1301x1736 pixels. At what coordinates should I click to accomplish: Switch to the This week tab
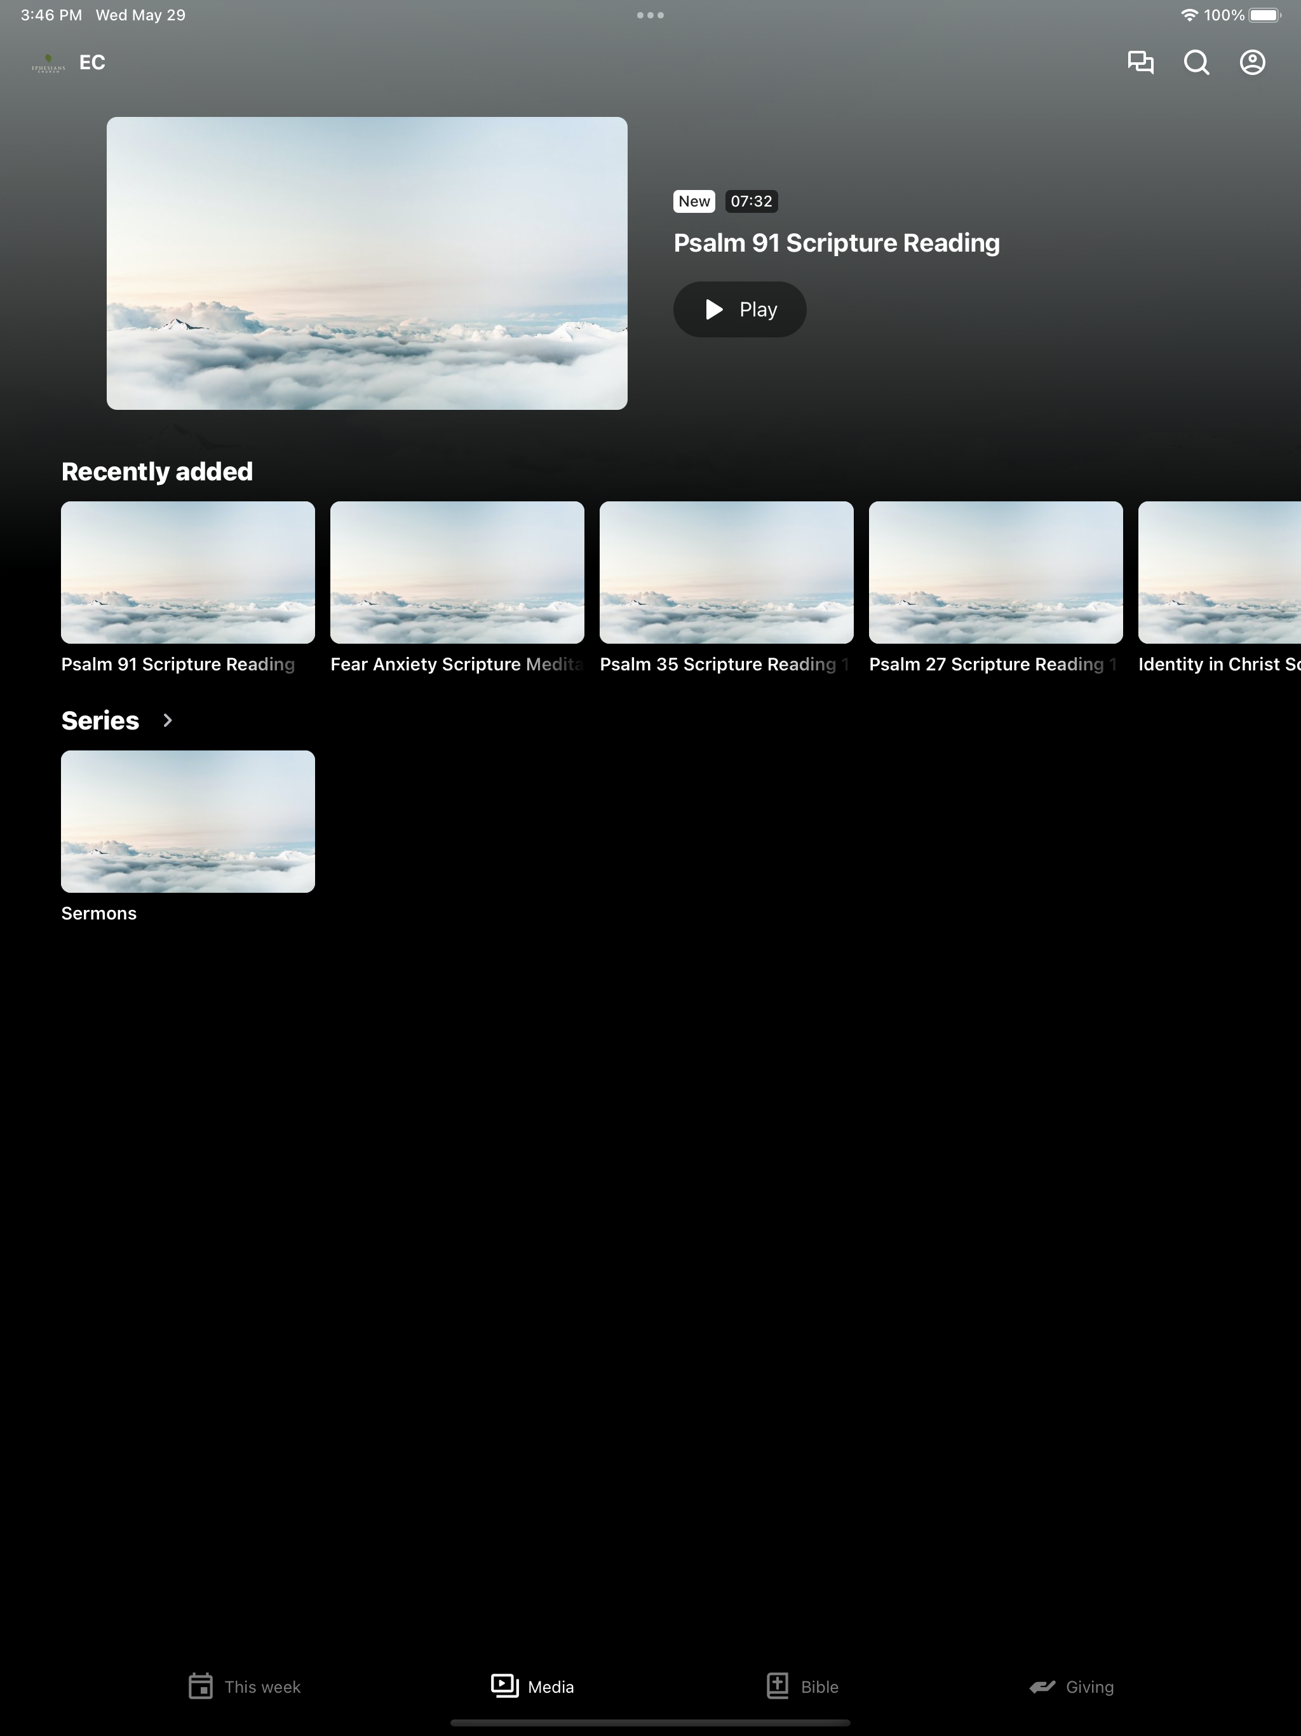[x=244, y=1686]
